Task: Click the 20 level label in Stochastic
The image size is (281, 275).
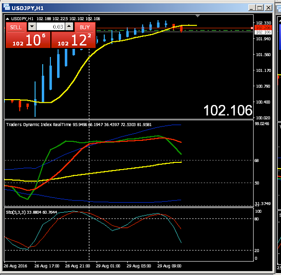Action: (x=257, y=250)
